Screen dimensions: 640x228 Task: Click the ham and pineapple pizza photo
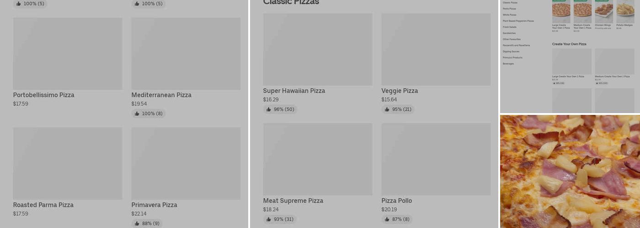[x=570, y=171]
